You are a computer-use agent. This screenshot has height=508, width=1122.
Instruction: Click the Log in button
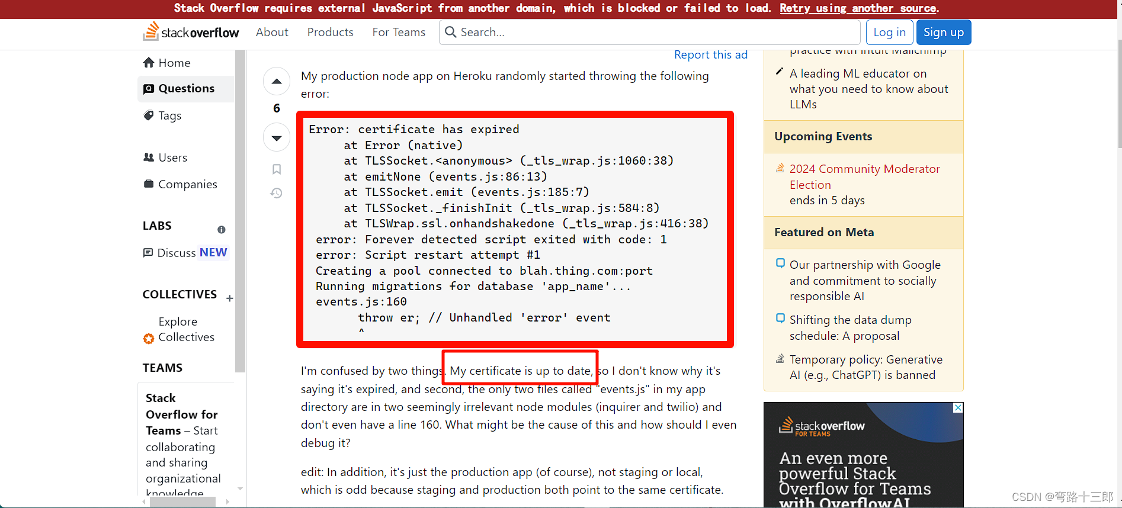point(889,32)
